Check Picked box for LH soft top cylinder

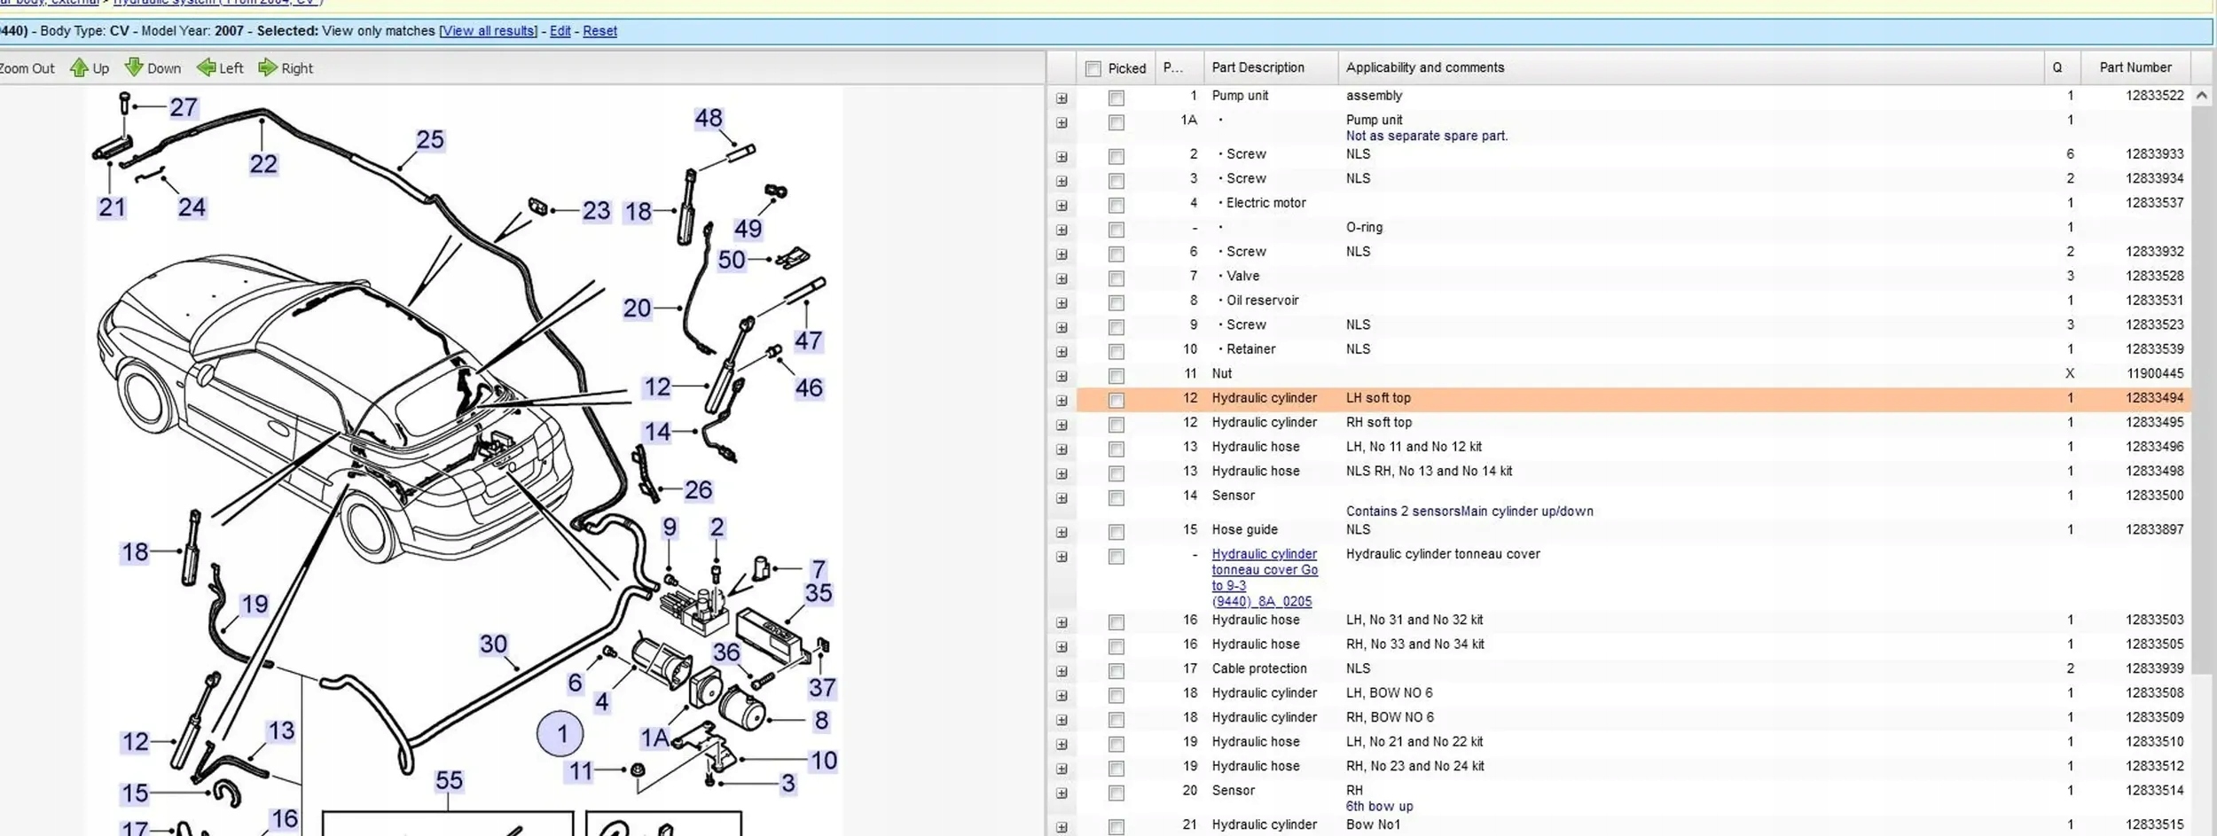tap(1116, 401)
